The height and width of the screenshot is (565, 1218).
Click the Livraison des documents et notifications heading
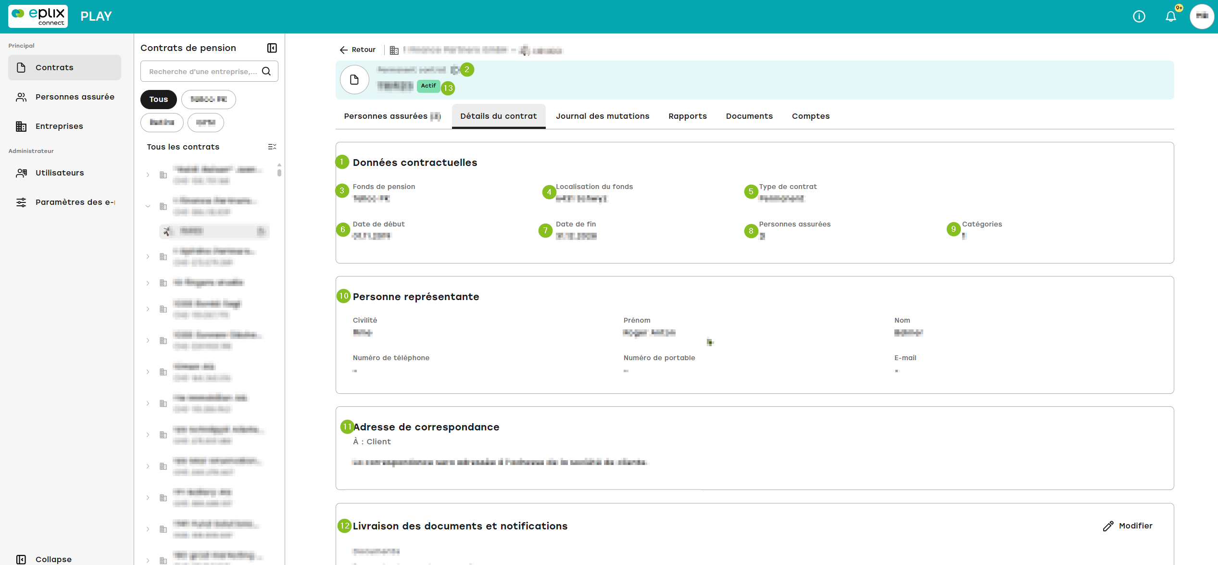460,526
